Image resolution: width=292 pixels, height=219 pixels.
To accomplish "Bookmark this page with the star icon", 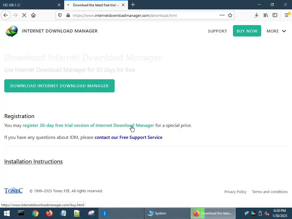I will pos(230,15).
